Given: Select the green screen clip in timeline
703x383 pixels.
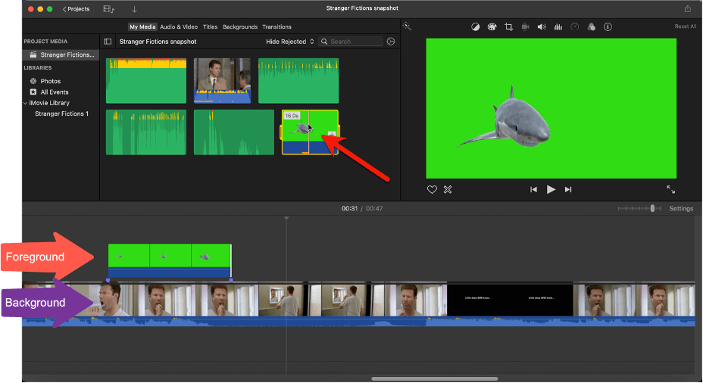Looking at the screenshot, I should tap(170, 260).
